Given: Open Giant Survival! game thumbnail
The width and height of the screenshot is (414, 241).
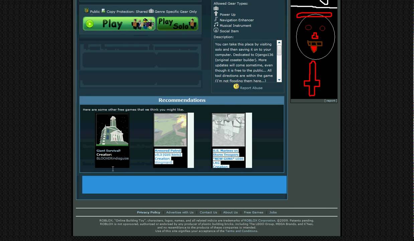Looking at the screenshot, I should (112, 130).
